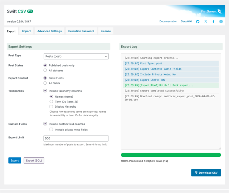Click the Export (SQL) button
The width and height of the screenshot is (229, 193).
pos(34,160)
